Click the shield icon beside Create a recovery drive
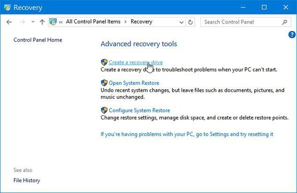This screenshot has width=297, height=193. tap(104, 62)
